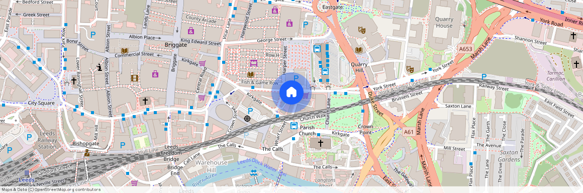The height and width of the screenshot is (193, 583).
Task: Select church cross beside Lower Basinghall Street
Action: [73, 80]
